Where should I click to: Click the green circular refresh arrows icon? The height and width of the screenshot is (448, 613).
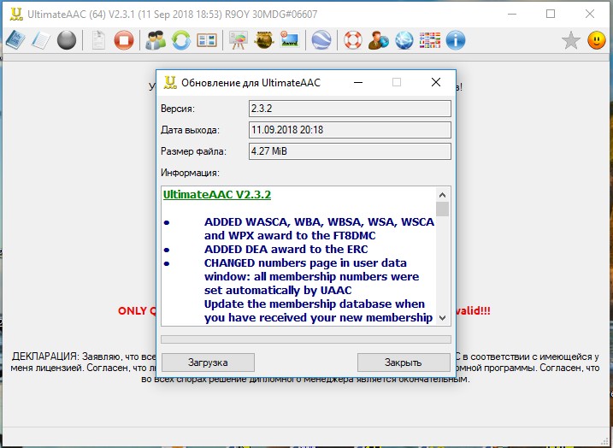click(x=181, y=40)
